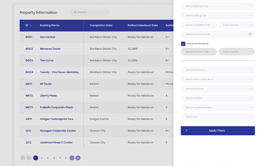
Task: Sort by Building Name column header
Action: 50,25
